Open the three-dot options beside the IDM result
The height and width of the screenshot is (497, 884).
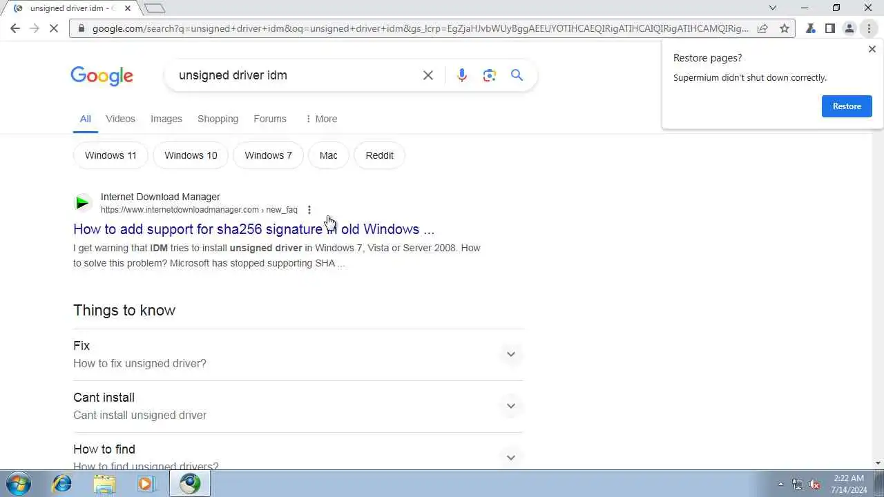309,210
